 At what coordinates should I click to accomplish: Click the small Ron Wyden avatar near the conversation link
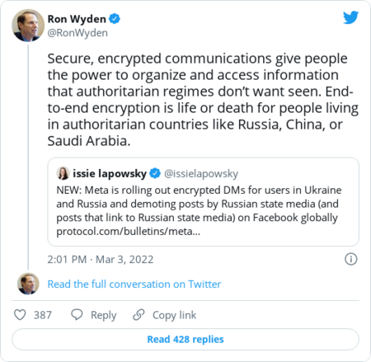point(28,284)
